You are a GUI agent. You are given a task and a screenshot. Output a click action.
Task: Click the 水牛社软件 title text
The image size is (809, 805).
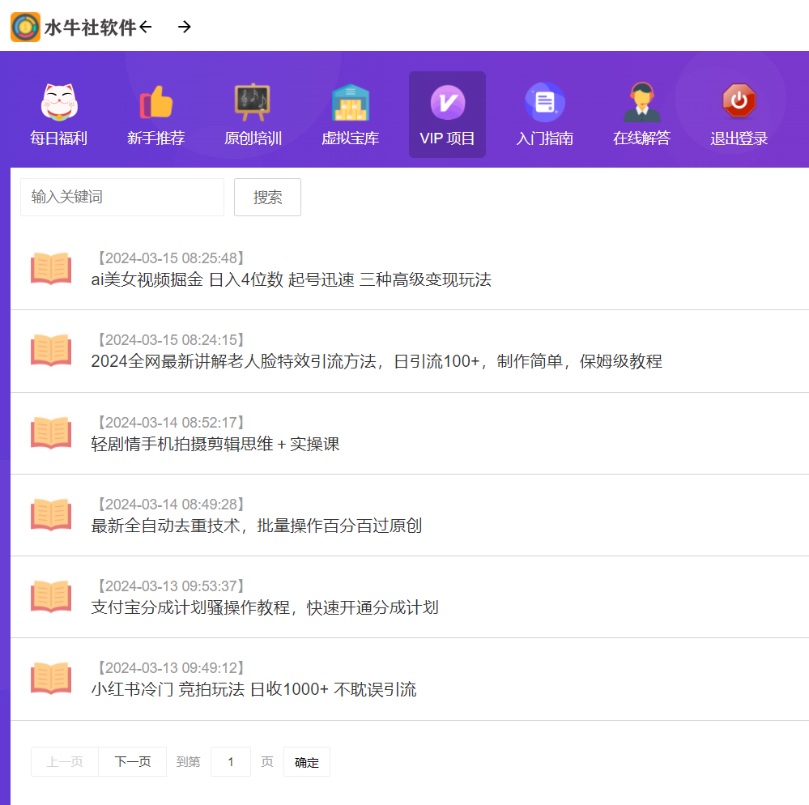tap(90, 28)
